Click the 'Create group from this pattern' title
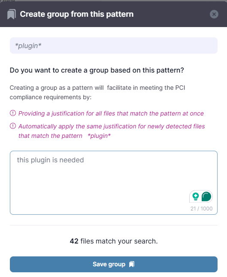227x277 pixels. [x=77, y=14]
